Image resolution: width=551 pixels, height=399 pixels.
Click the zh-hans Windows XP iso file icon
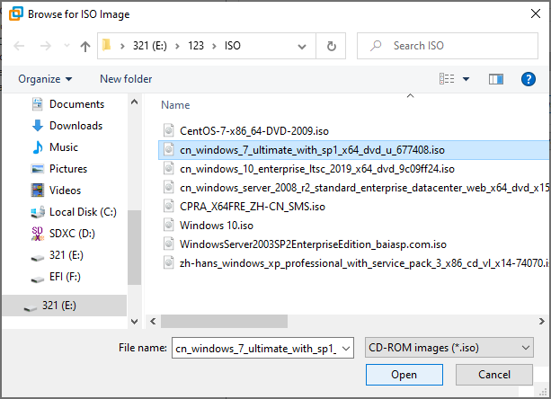click(169, 263)
